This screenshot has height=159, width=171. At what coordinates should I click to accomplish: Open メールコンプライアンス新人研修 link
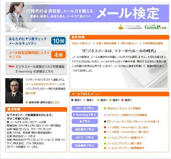(124, 143)
